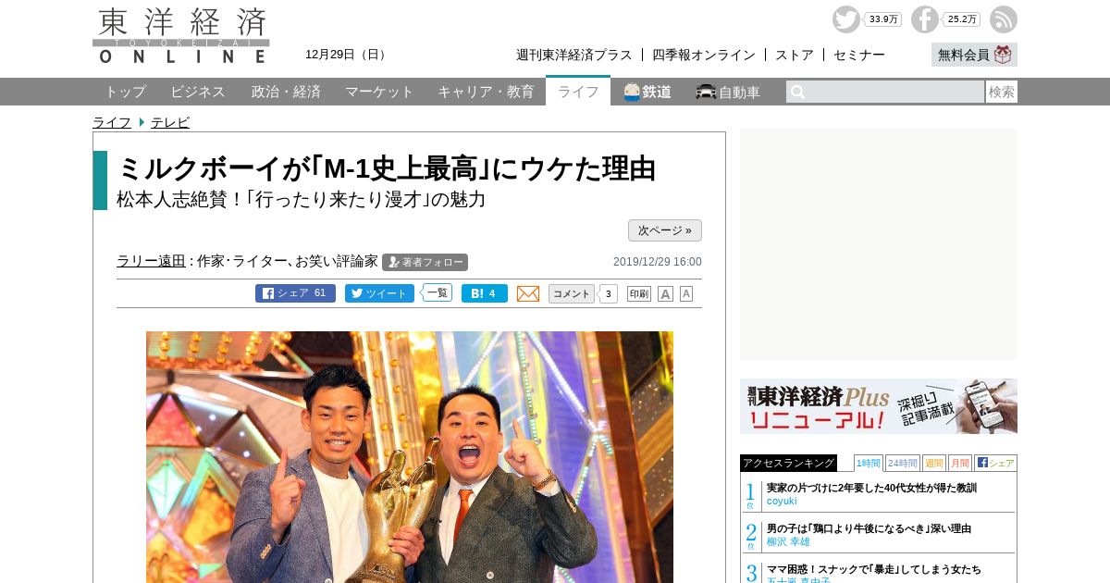The height and width of the screenshot is (583, 1110).
Task: Send article by email envelope icon
Action: point(528,293)
